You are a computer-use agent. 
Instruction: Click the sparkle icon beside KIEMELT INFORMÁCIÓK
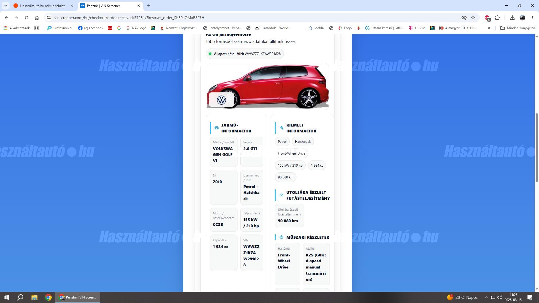[282, 128]
